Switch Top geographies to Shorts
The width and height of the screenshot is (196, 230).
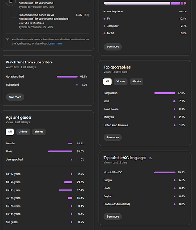pyautogui.click(x=137, y=81)
